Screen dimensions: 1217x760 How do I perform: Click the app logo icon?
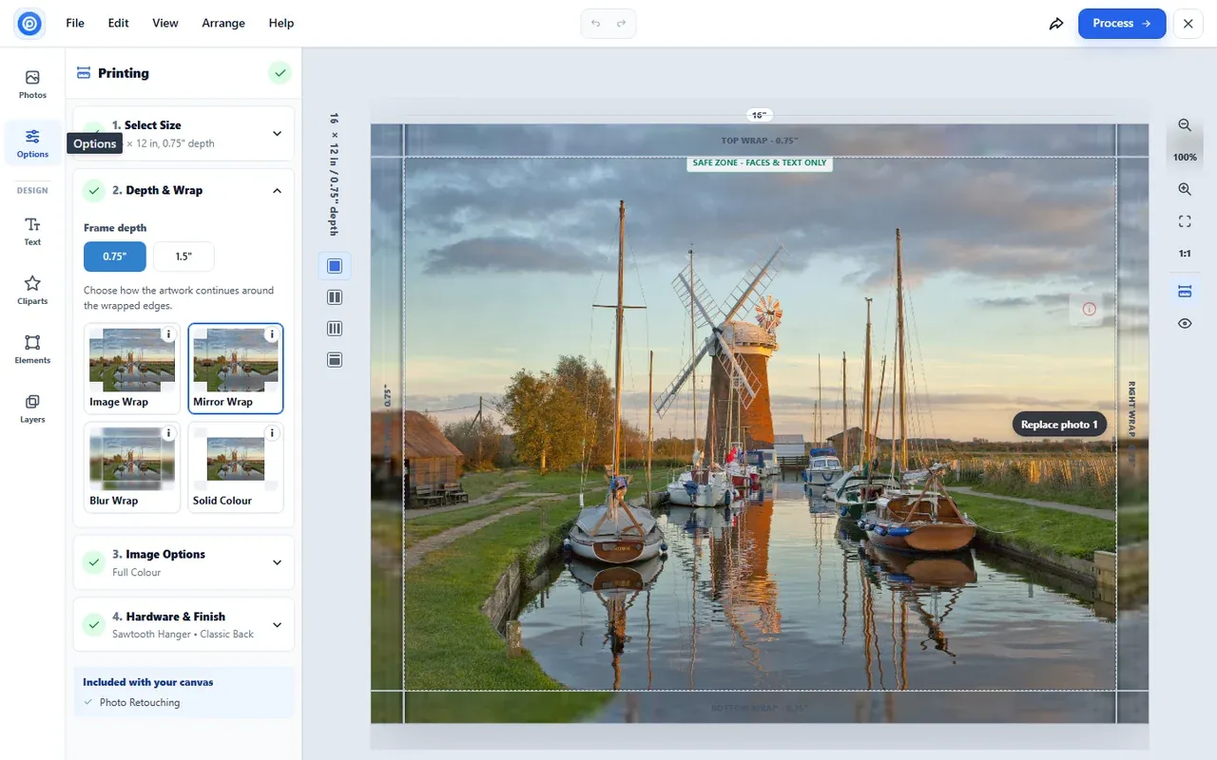point(29,23)
